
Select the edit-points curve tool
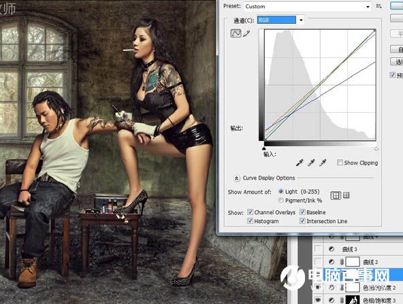click(236, 33)
